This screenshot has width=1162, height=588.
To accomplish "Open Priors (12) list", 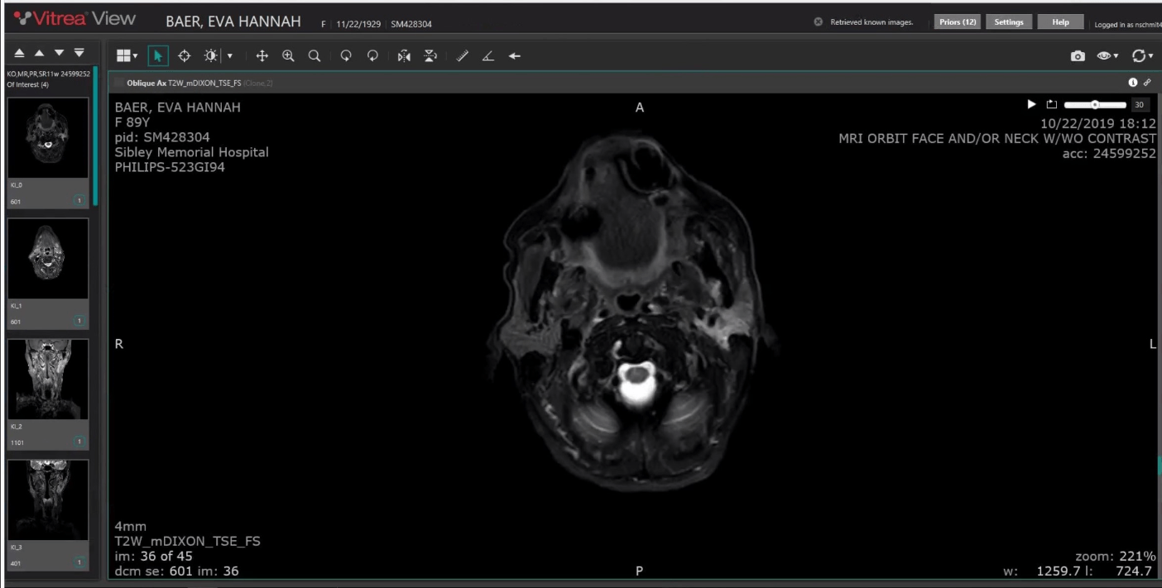I will pyautogui.click(x=958, y=22).
